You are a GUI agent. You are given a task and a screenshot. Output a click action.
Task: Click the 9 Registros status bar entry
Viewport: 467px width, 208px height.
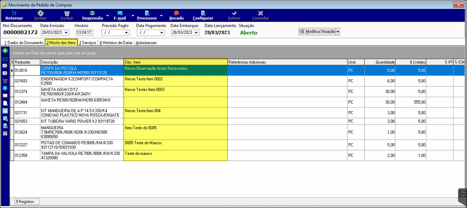tap(27, 202)
